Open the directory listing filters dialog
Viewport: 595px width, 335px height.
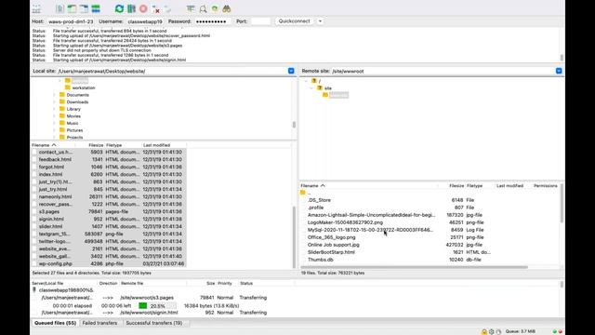191,8
